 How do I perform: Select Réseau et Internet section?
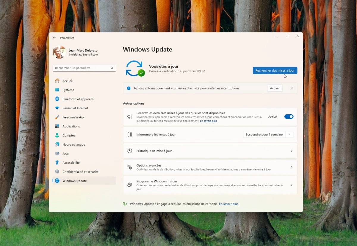click(x=84, y=108)
